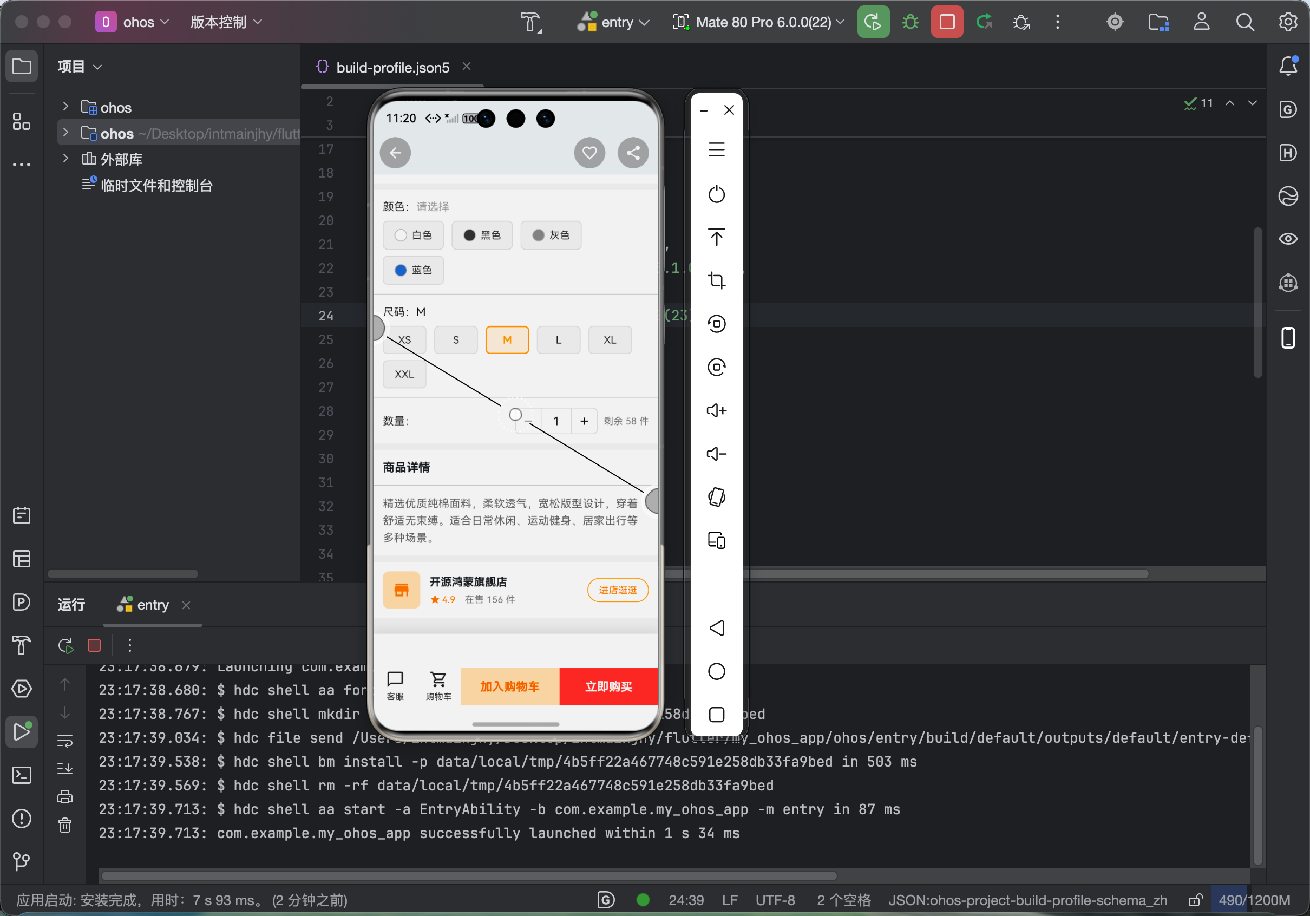Select the black 黑色 color option

click(482, 235)
